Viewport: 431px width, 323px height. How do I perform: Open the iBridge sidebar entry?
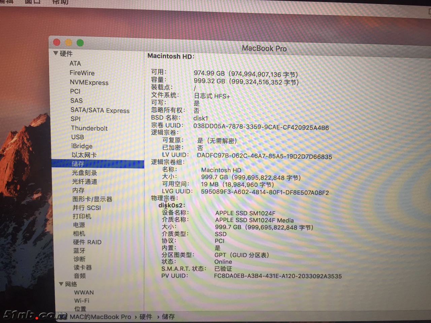point(82,146)
